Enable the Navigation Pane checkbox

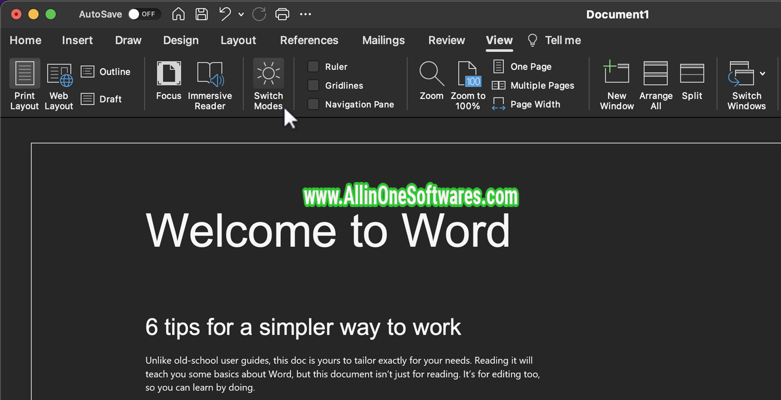[x=313, y=104]
